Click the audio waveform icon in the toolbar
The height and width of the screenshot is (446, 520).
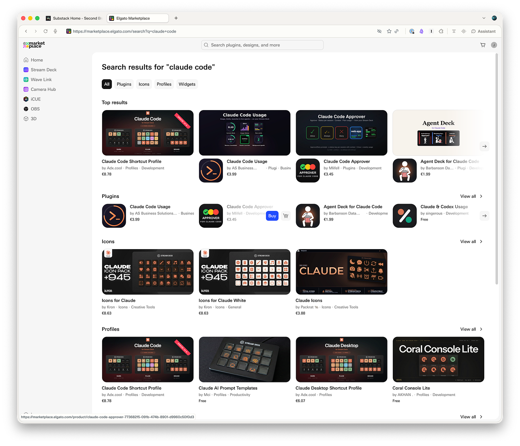click(464, 31)
